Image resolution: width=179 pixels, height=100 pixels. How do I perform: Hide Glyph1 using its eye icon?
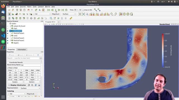tap(8, 43)
